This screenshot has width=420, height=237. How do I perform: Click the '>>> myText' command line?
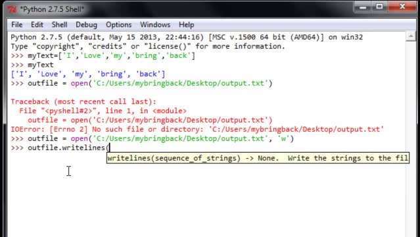(32, 65)
